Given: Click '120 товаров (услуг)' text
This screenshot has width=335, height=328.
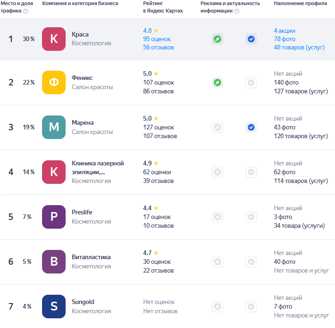Looking at the screenshot, I should coord(301,136).
